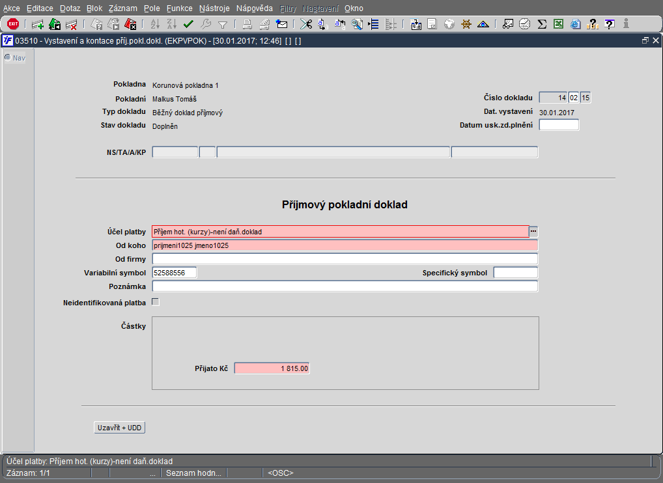
Task: Click the sort ascending A-Z icon
Action: [155, 25]
